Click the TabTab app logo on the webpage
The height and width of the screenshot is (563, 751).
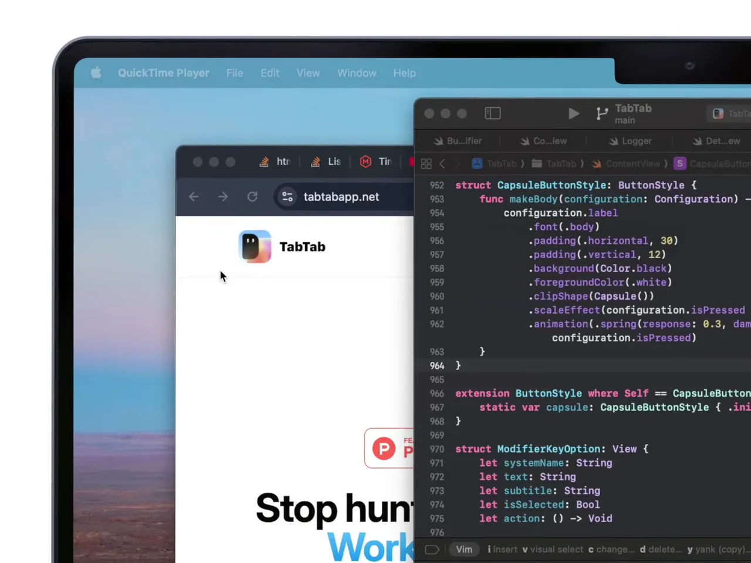tap(255, 246)
